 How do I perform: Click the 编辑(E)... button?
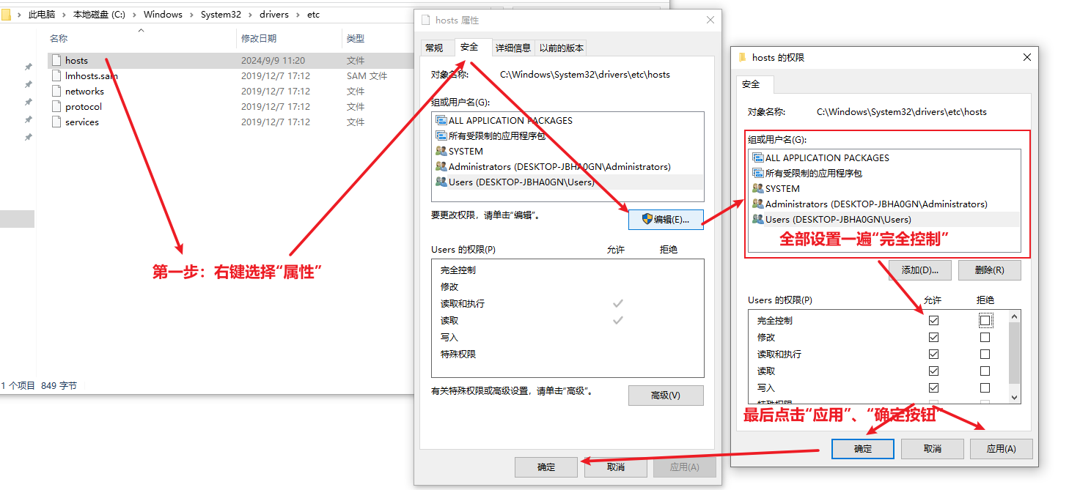[x=665, y=219]
